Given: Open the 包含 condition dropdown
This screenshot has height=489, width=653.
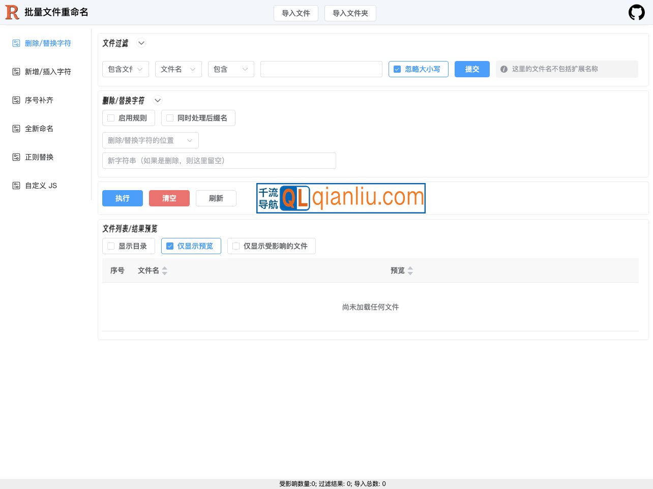Looking at the screenshot, I should click(x=231, y=69).
